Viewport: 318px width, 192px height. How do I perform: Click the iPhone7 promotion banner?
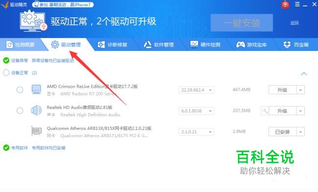point(63,4)
